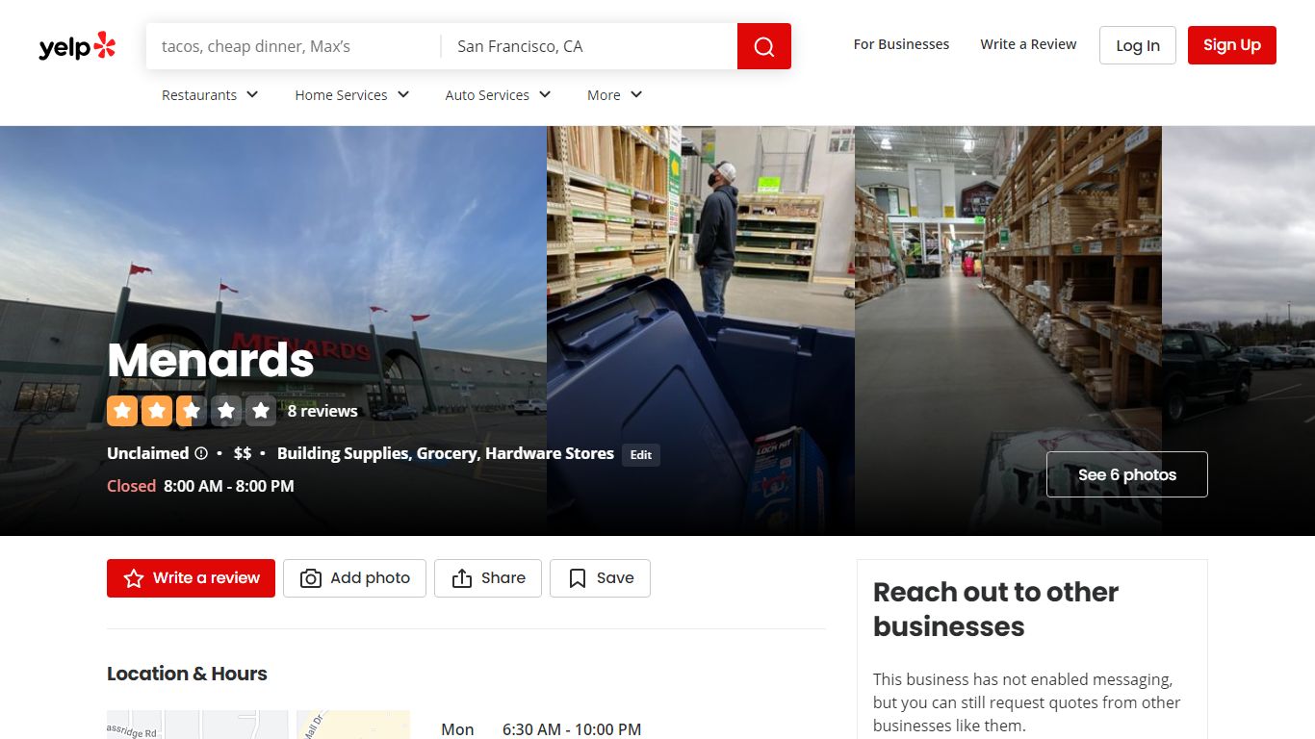
Task: Open the Building Supplies category link
Action: tap(343, 453)
